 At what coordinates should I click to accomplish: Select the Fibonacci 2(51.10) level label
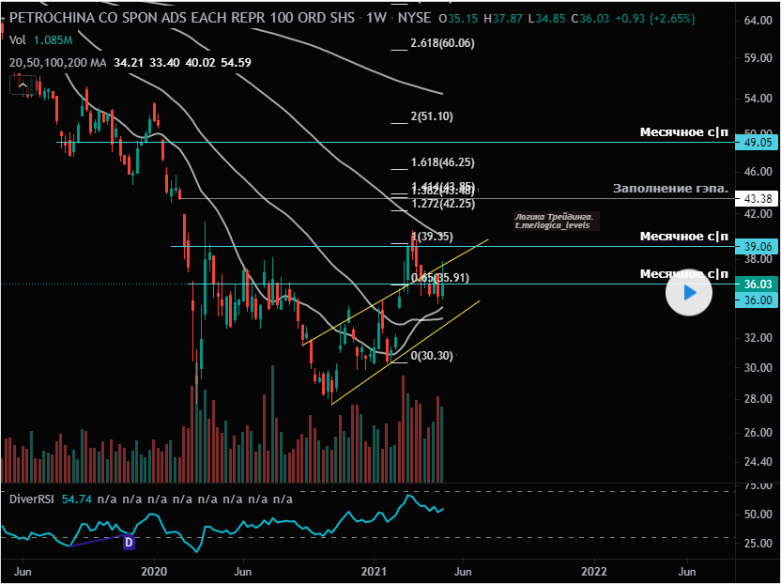(432, 116)
